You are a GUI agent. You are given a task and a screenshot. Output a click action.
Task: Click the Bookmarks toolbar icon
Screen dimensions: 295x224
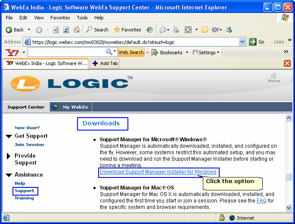click(155, 52)
